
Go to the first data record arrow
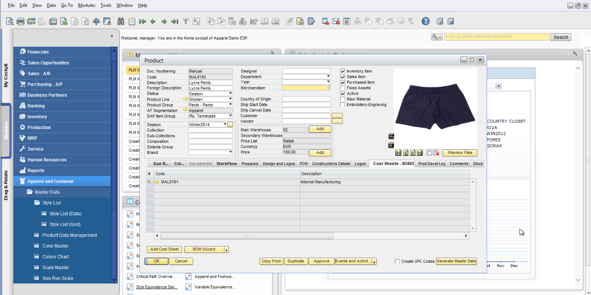pyautogui.click(x=142, y=21)
